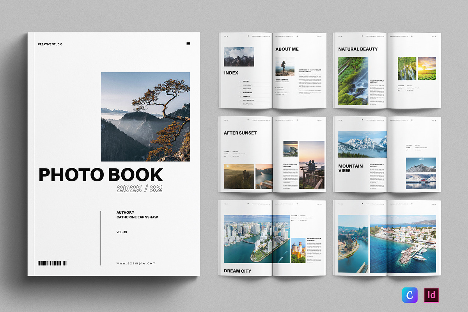Image resolution: width=468 pixels, height=312 pixels.
Task: Select the 'JAMES SMITH' name text
Action: [x=281, y=80]
